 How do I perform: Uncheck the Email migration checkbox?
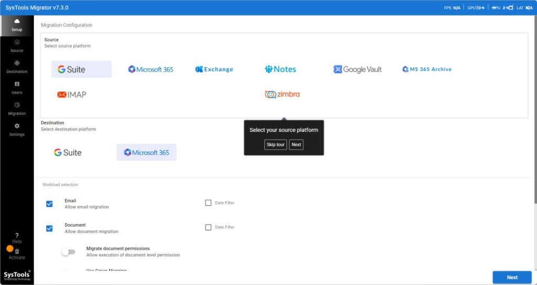(x=49, y=204)
